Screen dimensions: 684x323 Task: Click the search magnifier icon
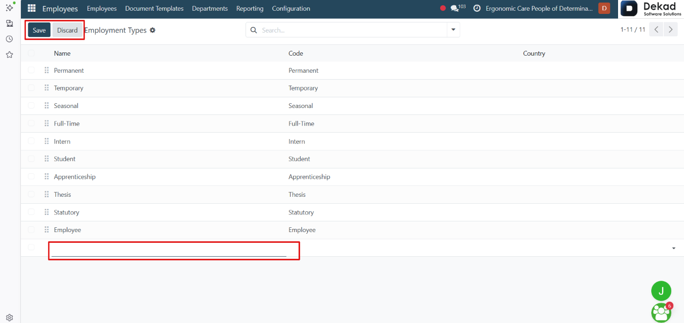(x=254, y=30)
